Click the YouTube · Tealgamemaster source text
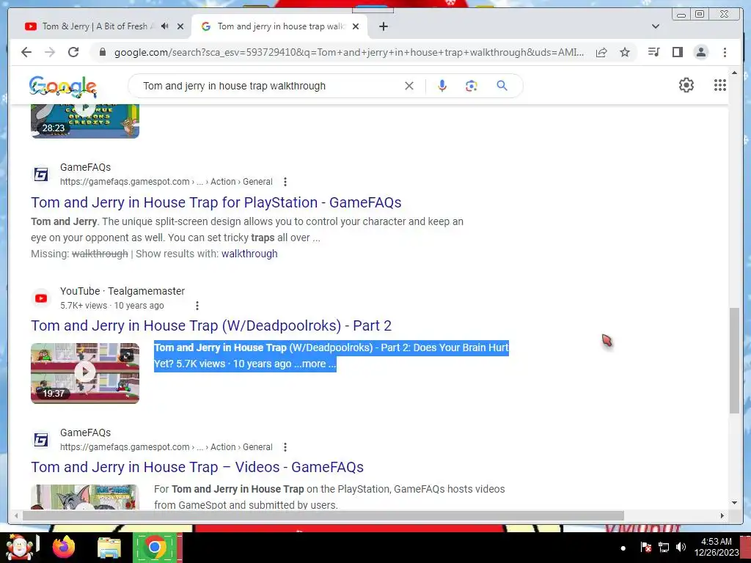This screenshot has height=563, width=751. coord(122,291)
